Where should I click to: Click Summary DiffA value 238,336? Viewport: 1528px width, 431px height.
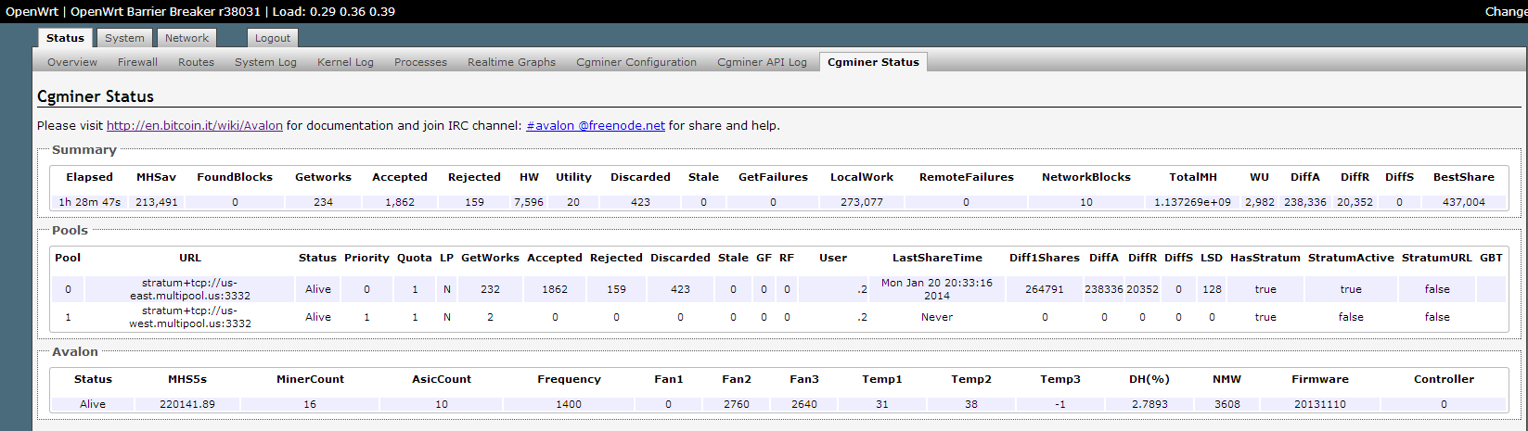1304,202
